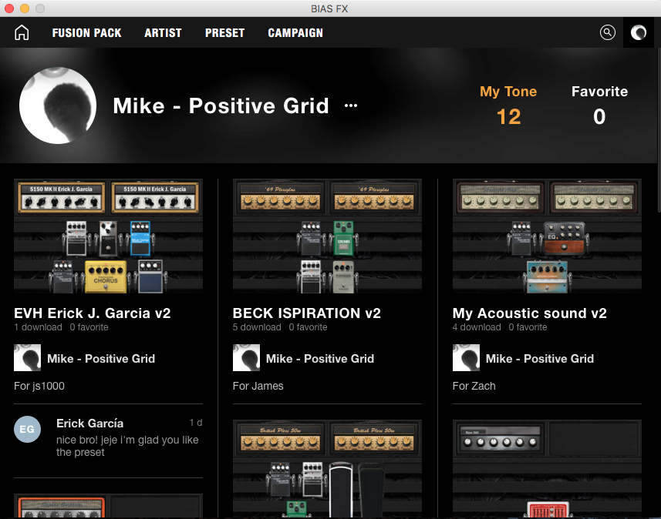Switch to the ARTIST section
Screen dimensions: 661x519
point(163,33)
